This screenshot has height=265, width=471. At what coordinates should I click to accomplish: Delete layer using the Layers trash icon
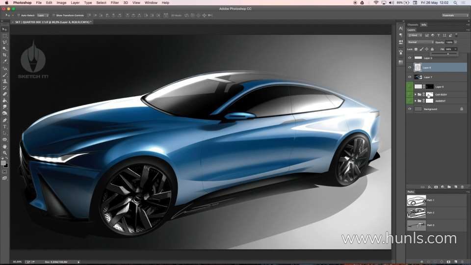tap(462, 187)
